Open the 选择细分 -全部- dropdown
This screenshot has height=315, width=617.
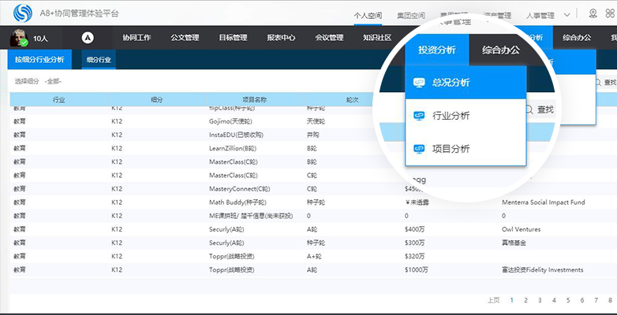pyautogui.click(x=38, y=81)
